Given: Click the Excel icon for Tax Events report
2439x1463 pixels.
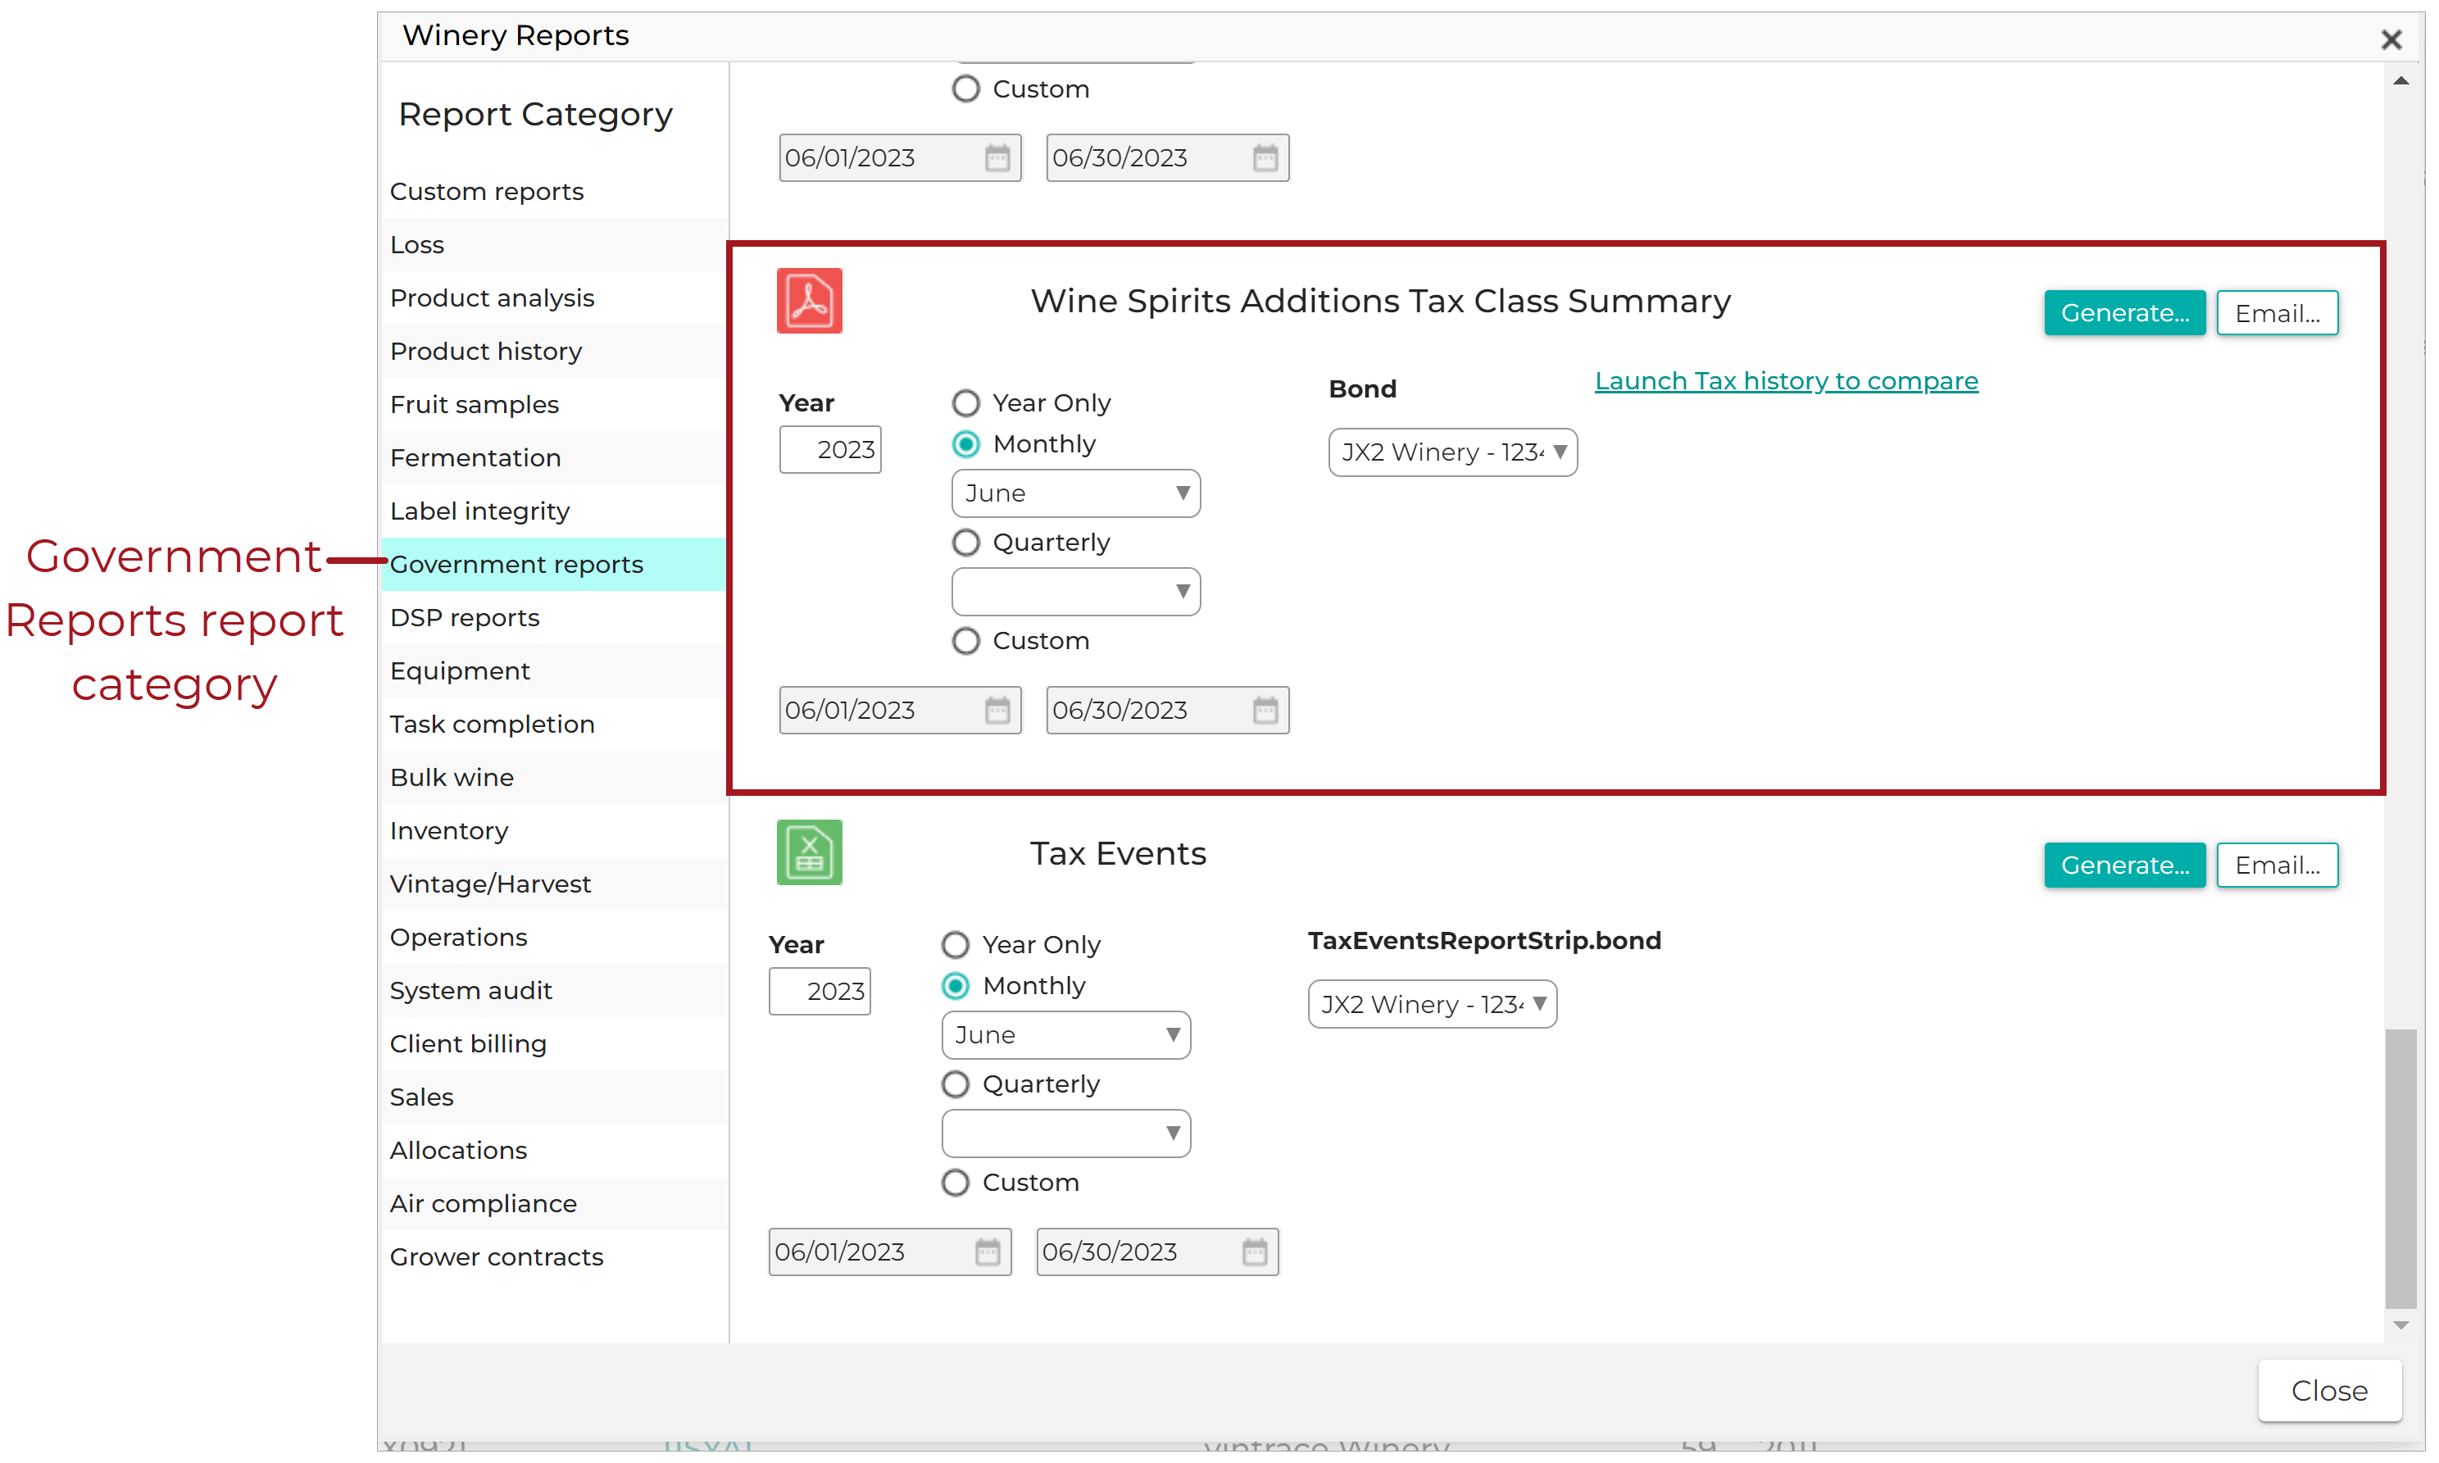Looking at the screenshot, I should [x=810, y=852].
